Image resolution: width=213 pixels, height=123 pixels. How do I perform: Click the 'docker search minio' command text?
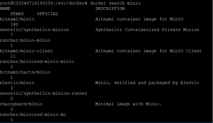[115, 3]
